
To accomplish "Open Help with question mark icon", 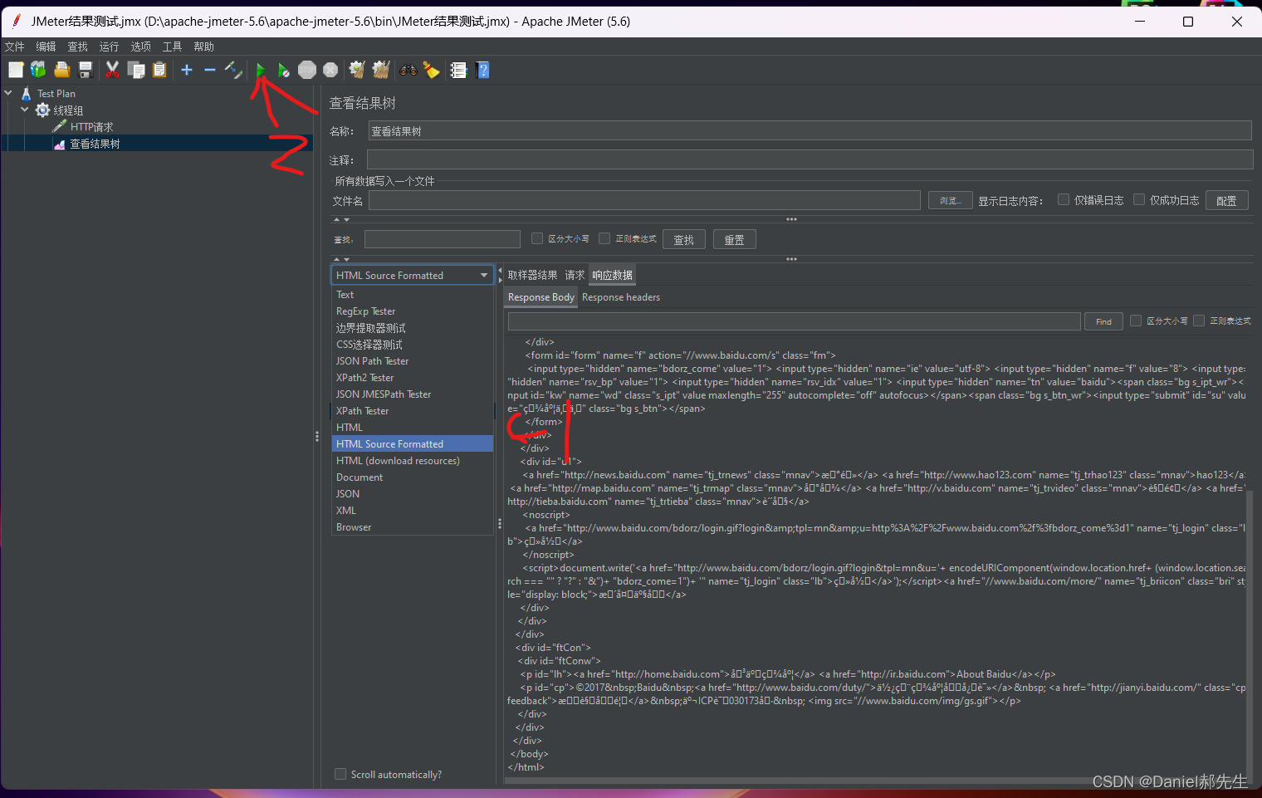I will click(x=483, y=70).
